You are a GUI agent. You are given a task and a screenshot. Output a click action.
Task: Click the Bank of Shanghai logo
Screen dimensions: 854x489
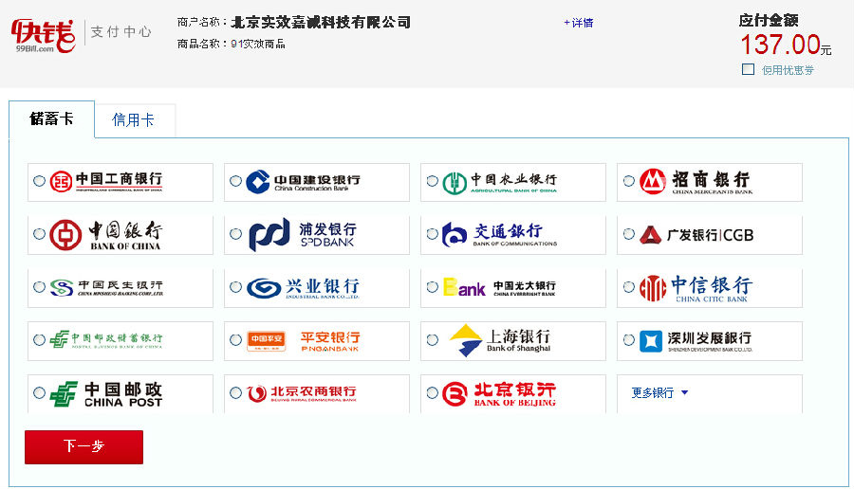click(x=500, y=339)
